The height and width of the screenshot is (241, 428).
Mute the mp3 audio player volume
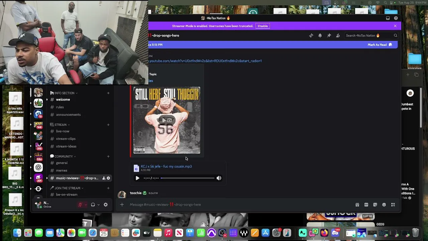[219, 178]
